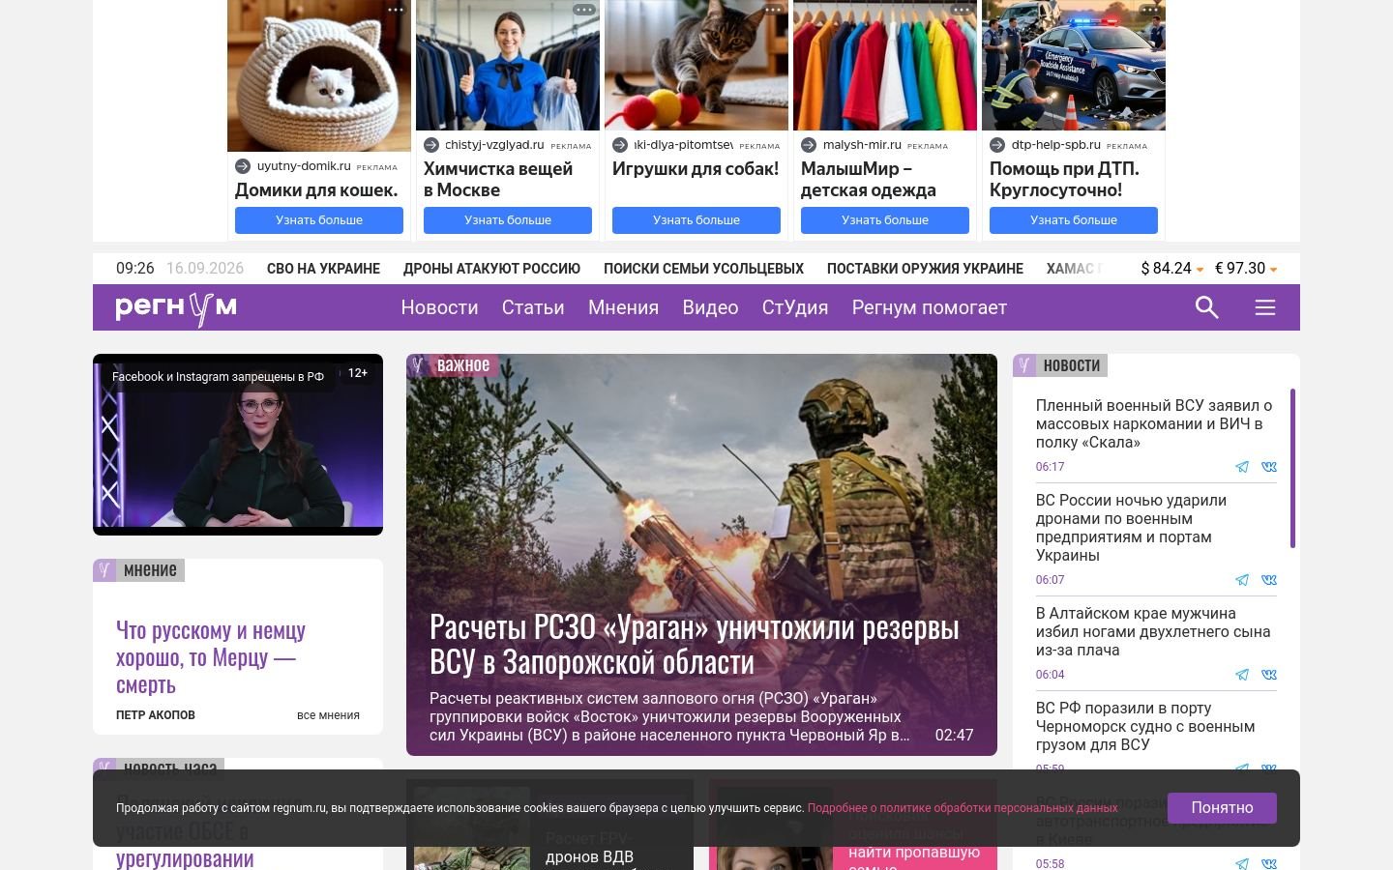
Task: Open the hamburger menu icon
Action: [x=1265, y=307]
